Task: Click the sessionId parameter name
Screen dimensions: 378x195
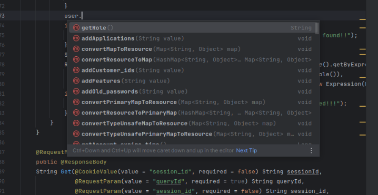Action: click(303, 172)
